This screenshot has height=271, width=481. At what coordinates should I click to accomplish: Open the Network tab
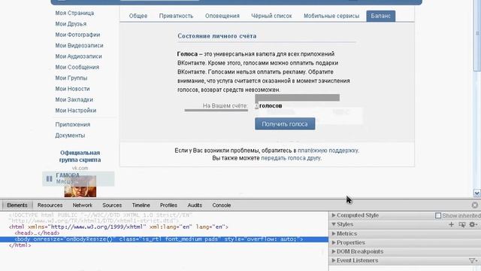click(x=82, y=205)
